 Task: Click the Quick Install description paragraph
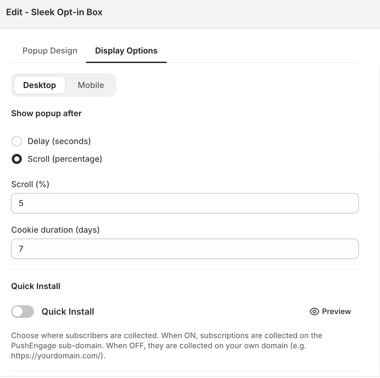coord(167,346)
